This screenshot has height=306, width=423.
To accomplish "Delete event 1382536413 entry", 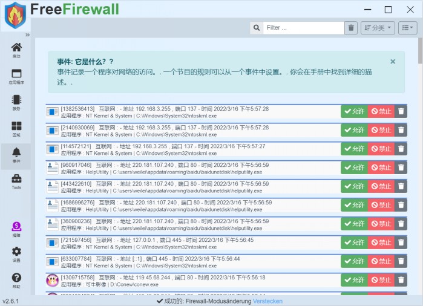I will 401,111.
